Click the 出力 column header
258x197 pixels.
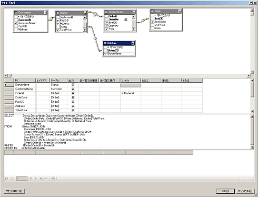[x=73, y=81]
